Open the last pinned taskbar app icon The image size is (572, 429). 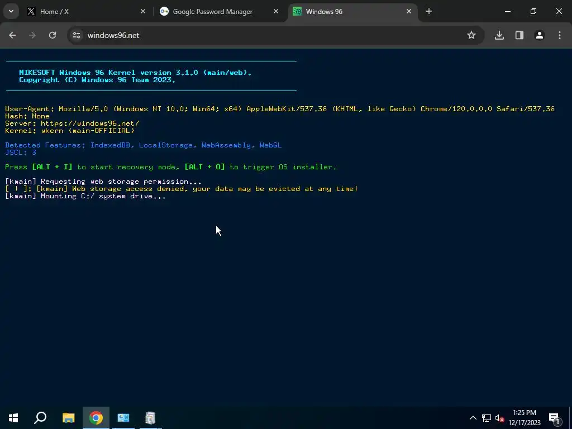tap(150, 418)
